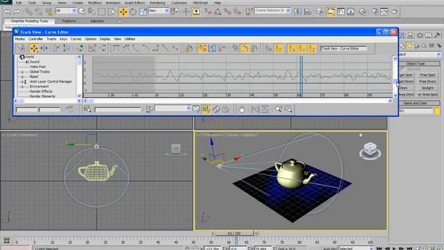This screenshot has width=444, height=250.
Task: Activate the Select and Uniform Scale tool
Action: (x=143, y=12)
